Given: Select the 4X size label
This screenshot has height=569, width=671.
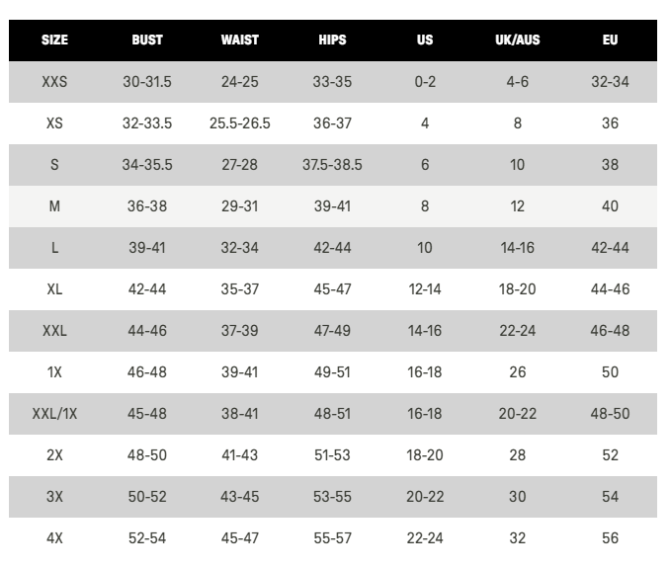Looking at the screenshot, I should click(x=54, y=538).
